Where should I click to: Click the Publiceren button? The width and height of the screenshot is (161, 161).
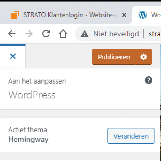(x=114, y=57)
